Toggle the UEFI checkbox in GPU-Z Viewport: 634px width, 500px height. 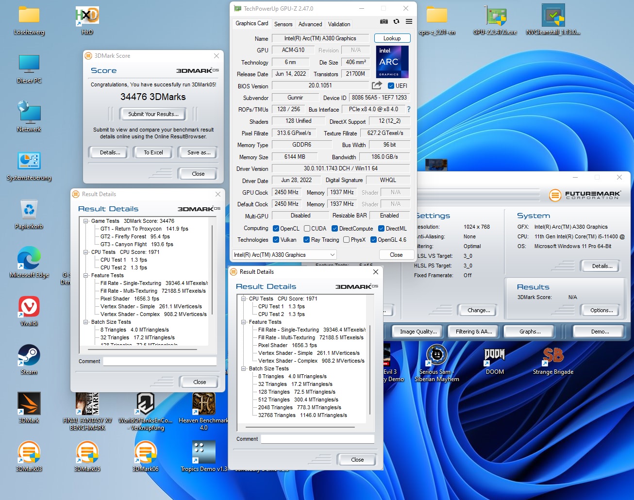[391, 86]
